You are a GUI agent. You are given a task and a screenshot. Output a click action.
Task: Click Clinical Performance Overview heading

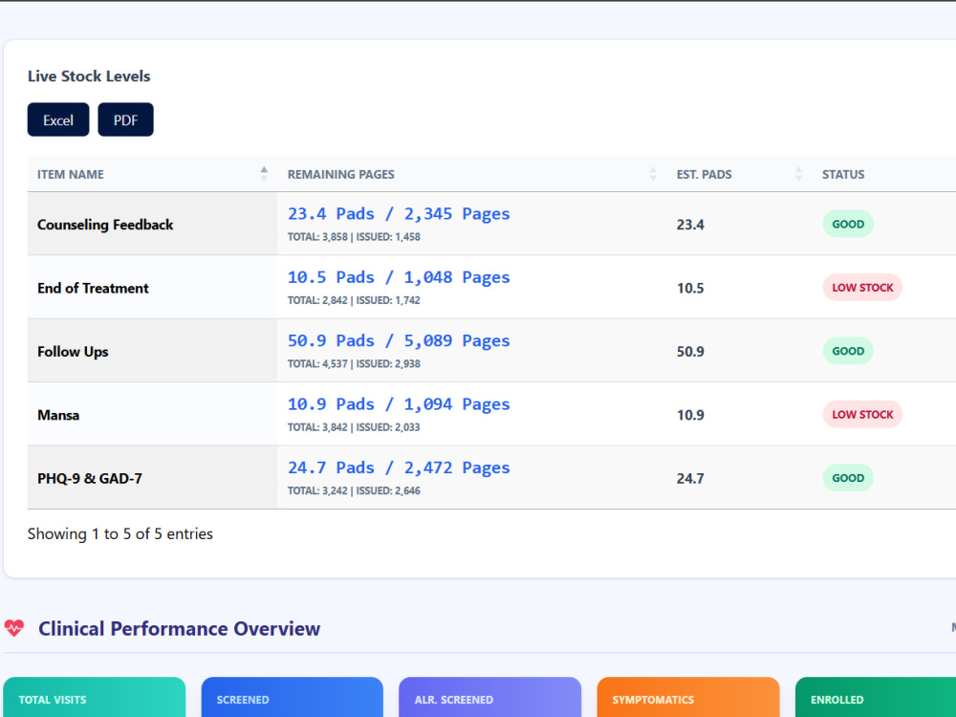[180, 629]
